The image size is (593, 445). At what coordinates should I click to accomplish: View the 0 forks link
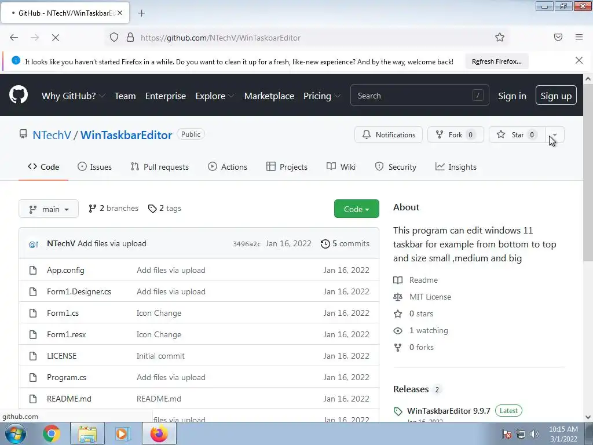click(x=413, y=348)
